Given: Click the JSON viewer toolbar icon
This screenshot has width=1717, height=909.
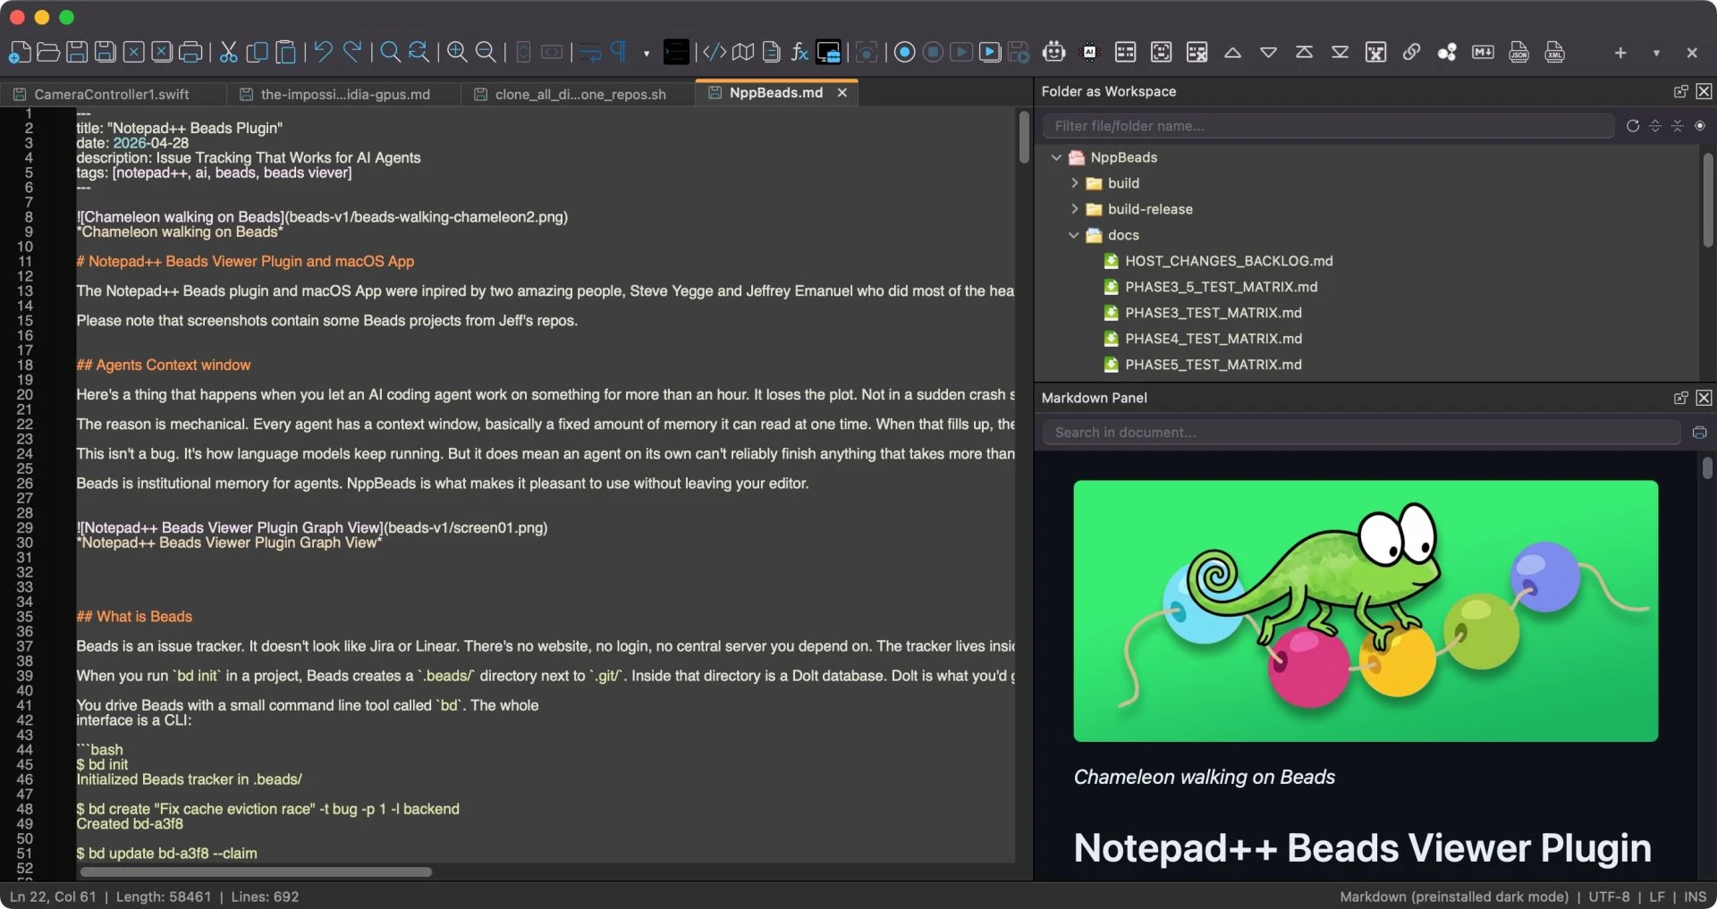Looking at the screenshot, I should click(1518, 53).
